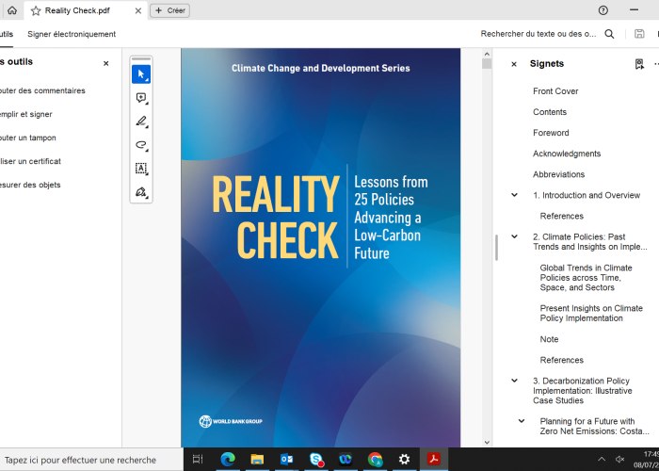
Task: Click Adobe Acrobat taskbar icon
Action: (x=434, y=460)
